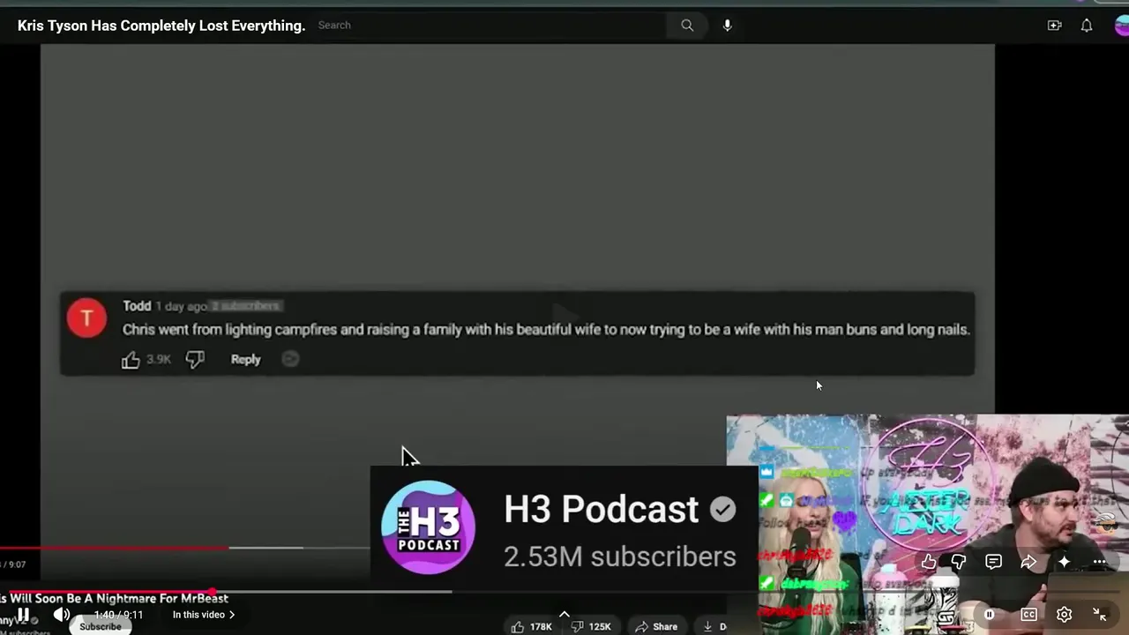Screen dimensions: 1129x635
Task: Click the '1:40 / 9:11' time display
Action: 118,615
